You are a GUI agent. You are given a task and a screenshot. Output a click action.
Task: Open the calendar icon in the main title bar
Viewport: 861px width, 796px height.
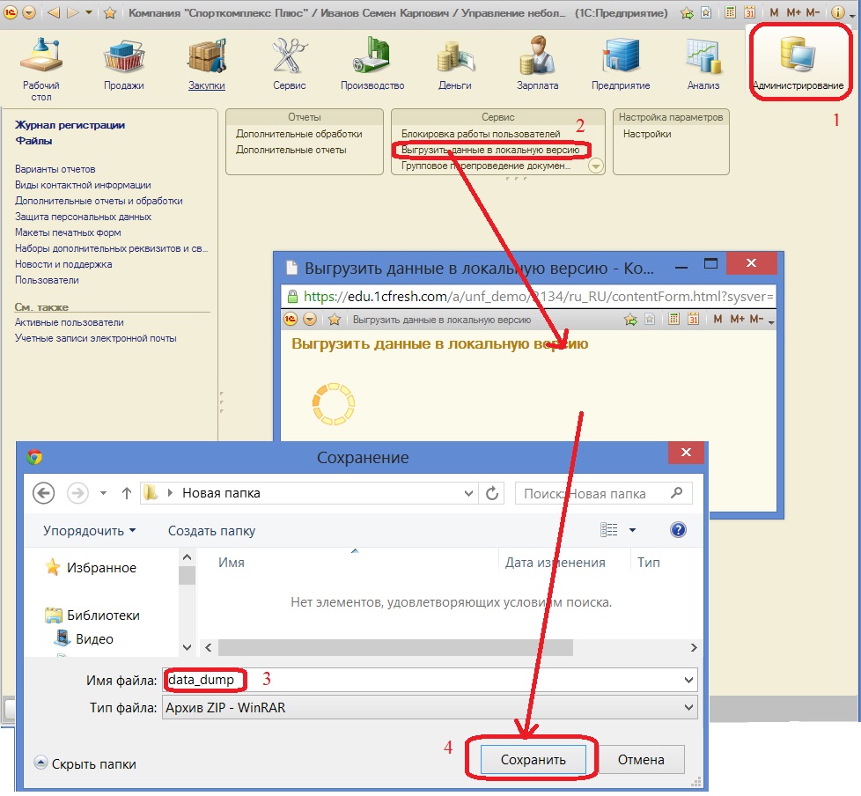tap(749, 12)
